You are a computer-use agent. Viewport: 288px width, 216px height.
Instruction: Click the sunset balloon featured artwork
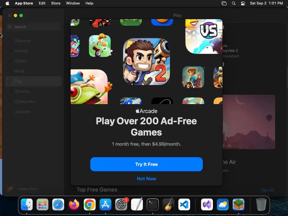click(249, 122)
